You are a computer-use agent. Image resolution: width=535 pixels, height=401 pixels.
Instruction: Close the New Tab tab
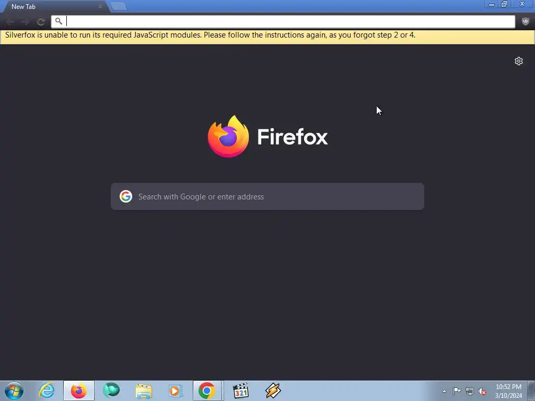pos(100,6)
